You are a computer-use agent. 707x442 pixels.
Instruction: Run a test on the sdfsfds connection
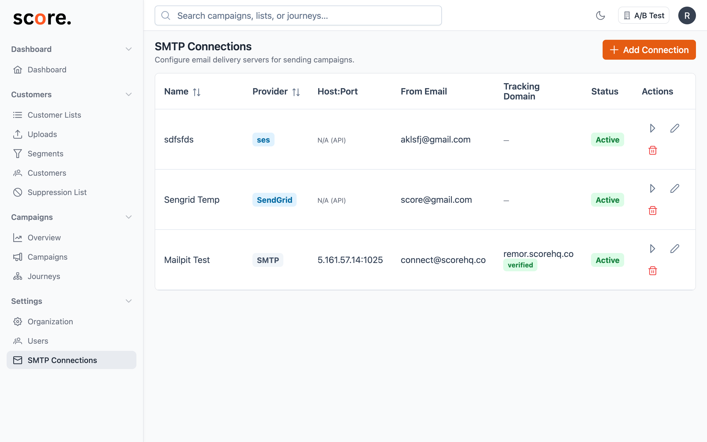[x=652, y=128]
